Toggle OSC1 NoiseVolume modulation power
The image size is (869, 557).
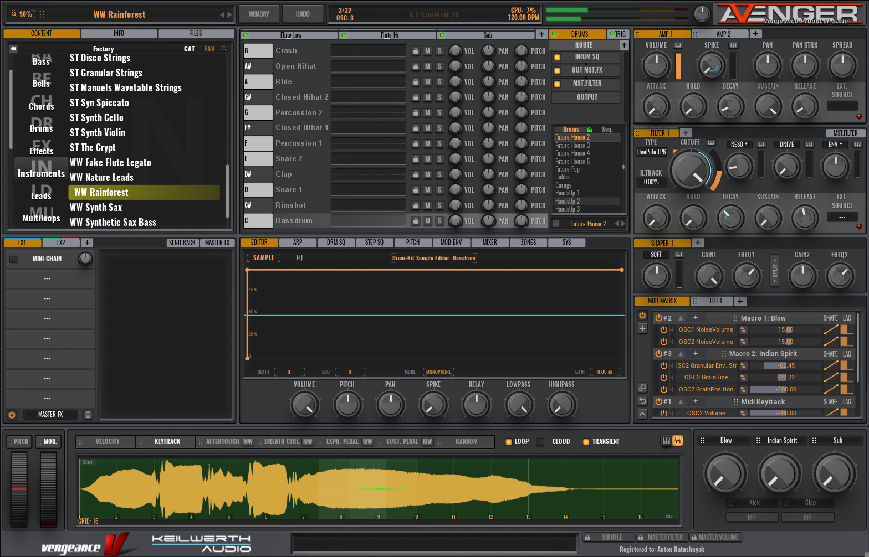[x=663, y=329]
